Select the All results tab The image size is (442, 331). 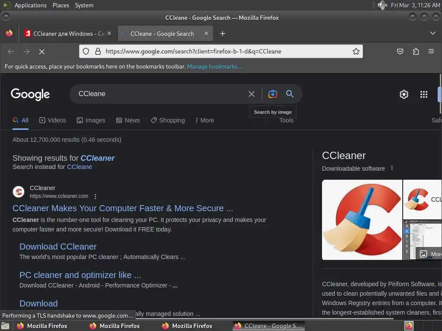(x=21, y=121)
